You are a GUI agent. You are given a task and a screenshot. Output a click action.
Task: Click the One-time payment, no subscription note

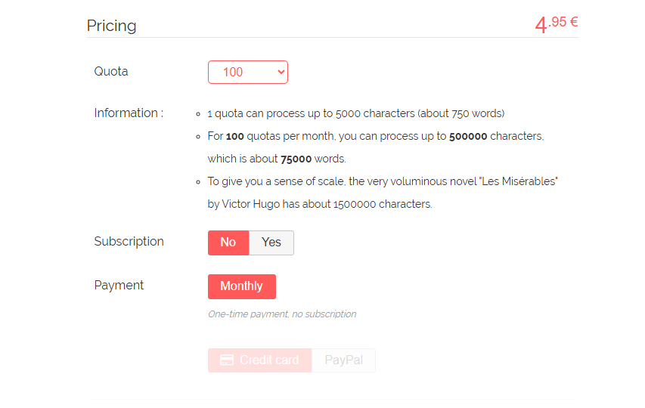click(282, 314)
